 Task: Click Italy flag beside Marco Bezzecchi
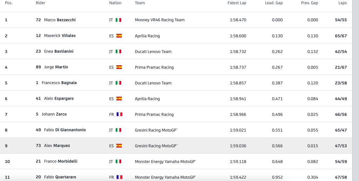pyautogui.click(x=118, y=20)
